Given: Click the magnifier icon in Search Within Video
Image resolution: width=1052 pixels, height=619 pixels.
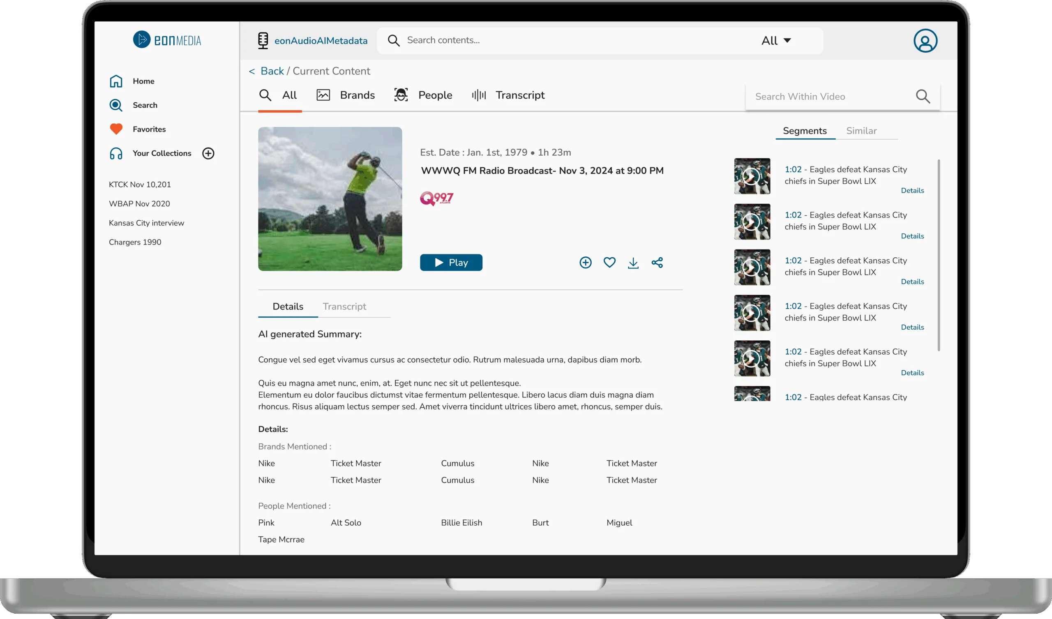Looking at the screenshot, I should coord(923,97).
